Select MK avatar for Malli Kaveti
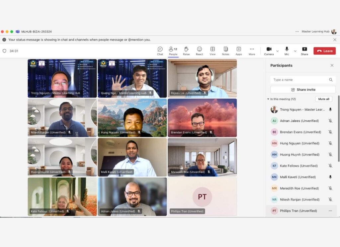 pyautogui.click(x=274, y=177)
